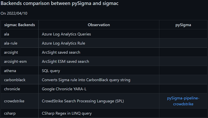Viewport: 208px width, 118px height.
Task: Click the 'On 2022/04/10' date text
Action: click(14, 13)
